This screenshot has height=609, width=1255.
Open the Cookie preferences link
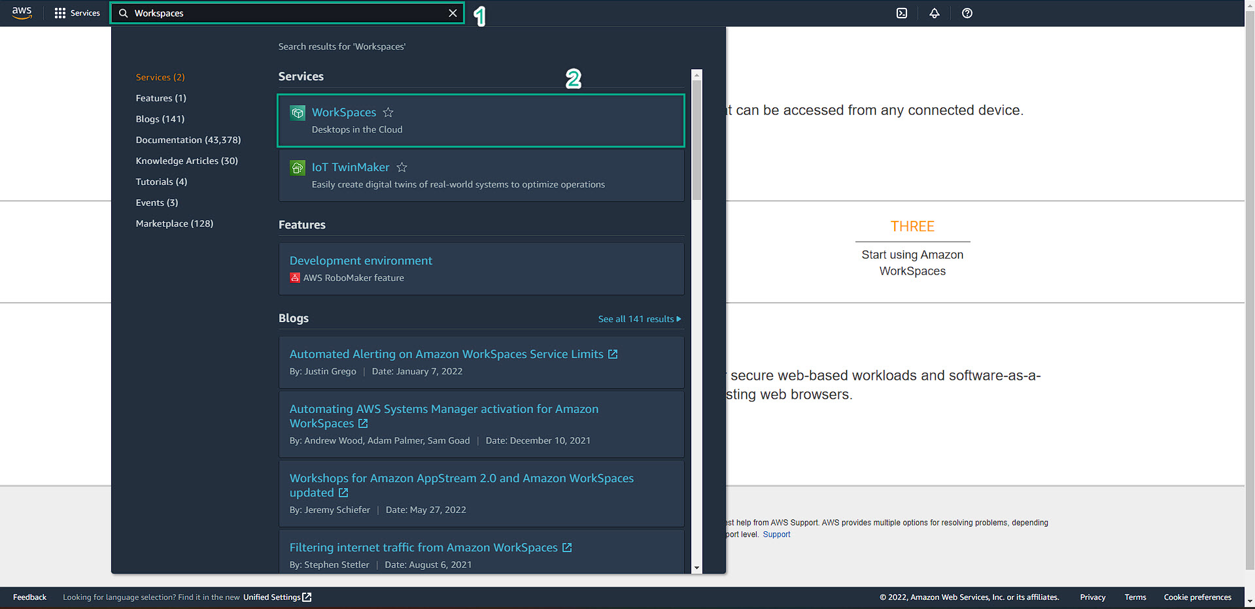point(1197,597)
